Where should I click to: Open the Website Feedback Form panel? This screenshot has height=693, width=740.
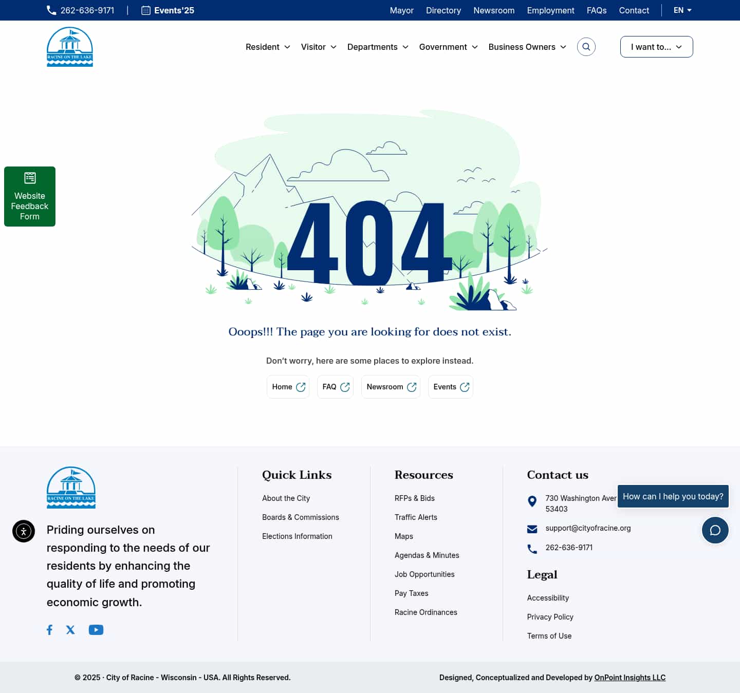pyautogui.click(x=29, y=196)
